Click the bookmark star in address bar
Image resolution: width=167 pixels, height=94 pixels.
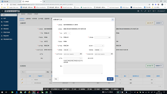click(149, 4)
